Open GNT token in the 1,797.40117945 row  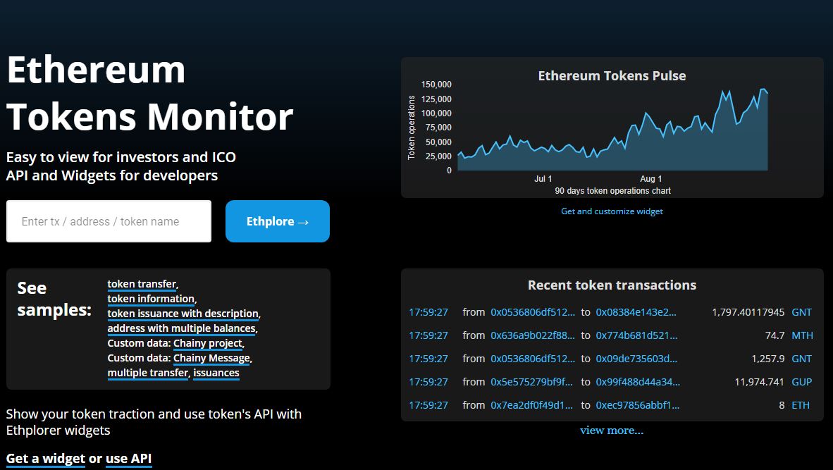(x=802, y=312)
